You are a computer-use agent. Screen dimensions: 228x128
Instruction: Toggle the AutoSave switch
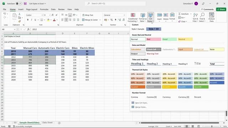click(19, 4)
